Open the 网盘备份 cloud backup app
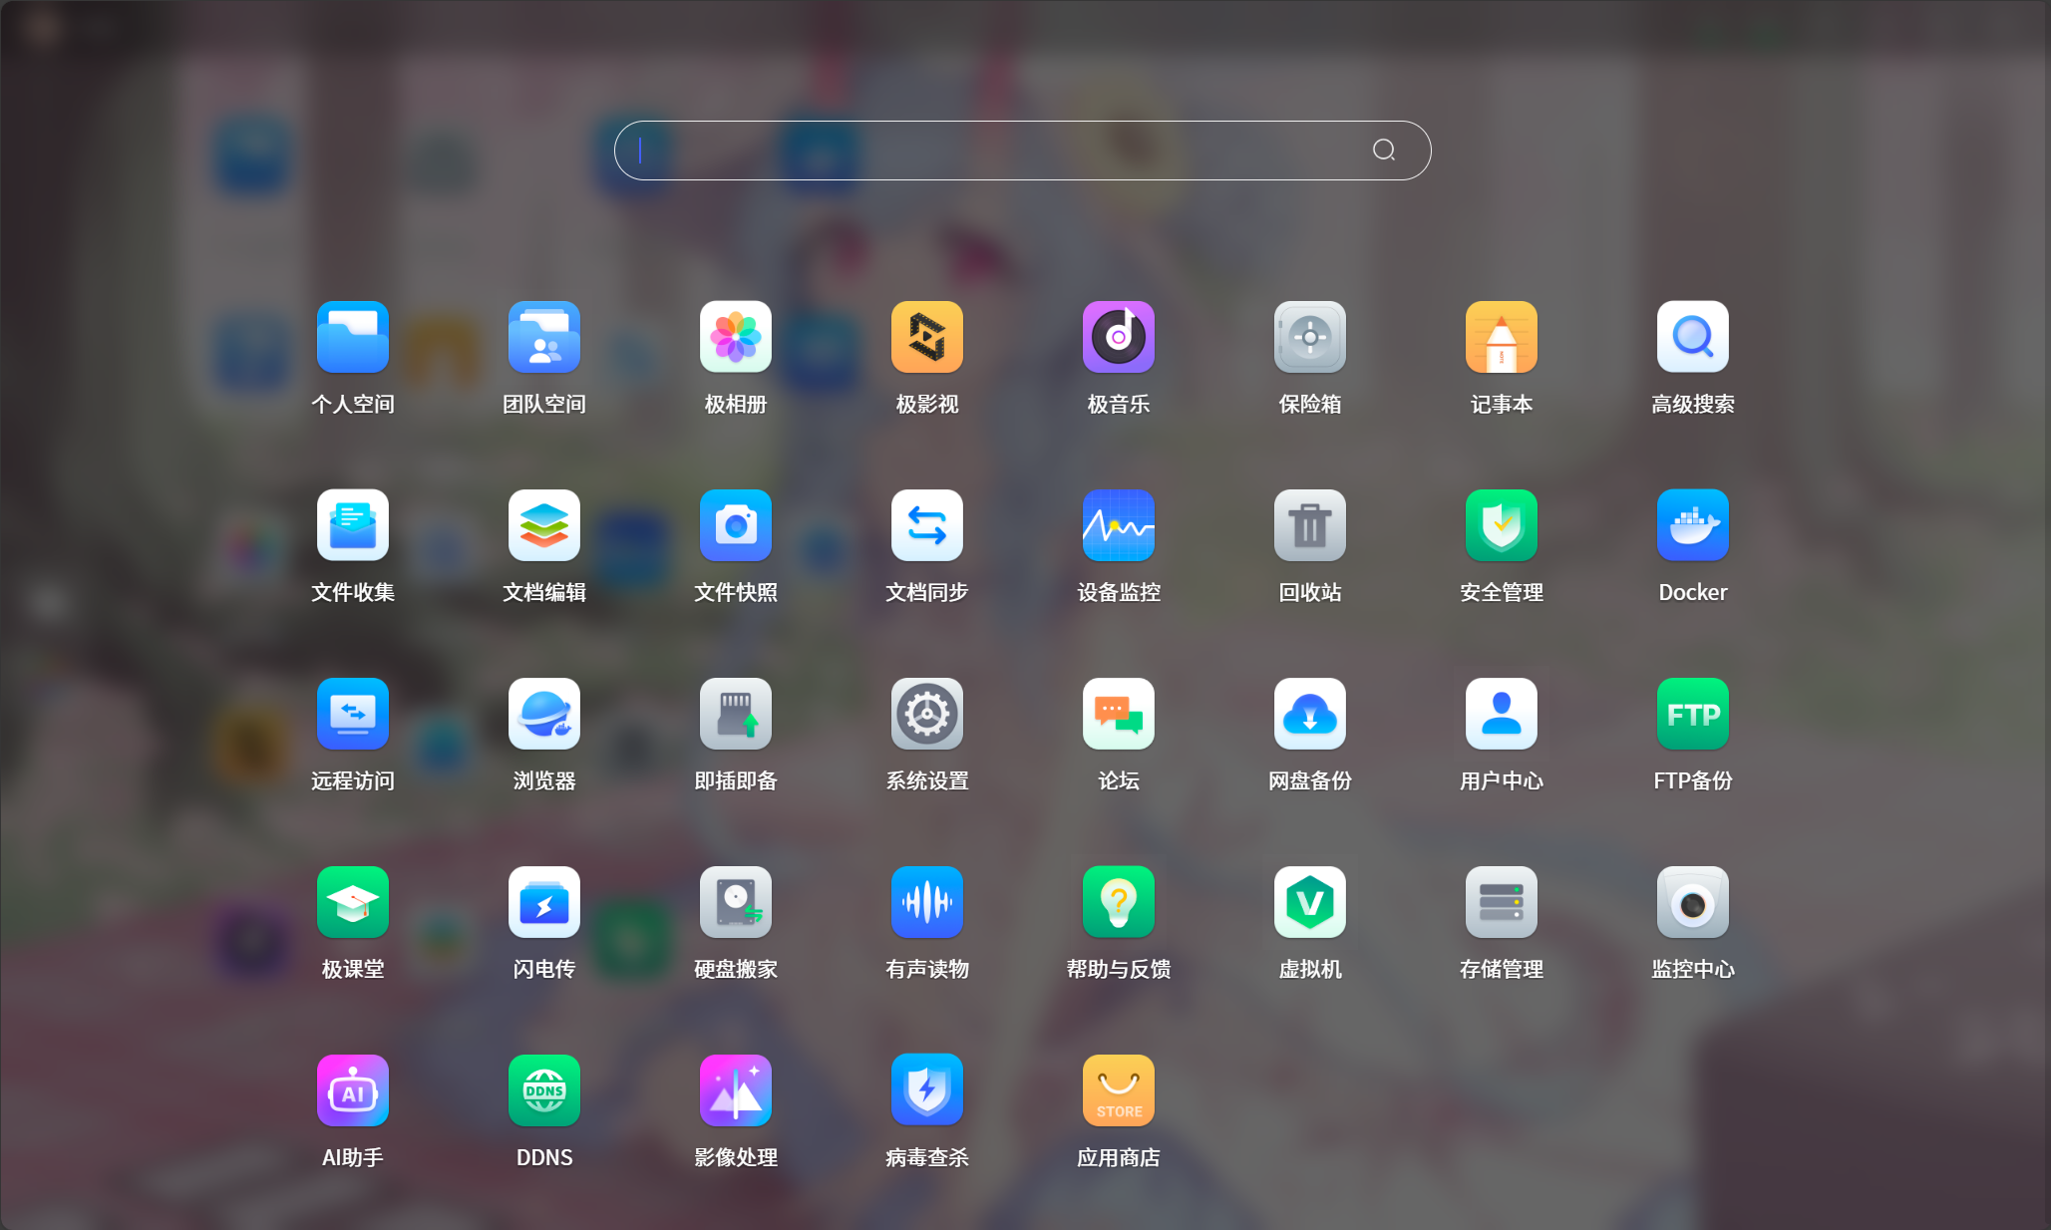Viewport: 2051px width, 1230px height. 1309,714
